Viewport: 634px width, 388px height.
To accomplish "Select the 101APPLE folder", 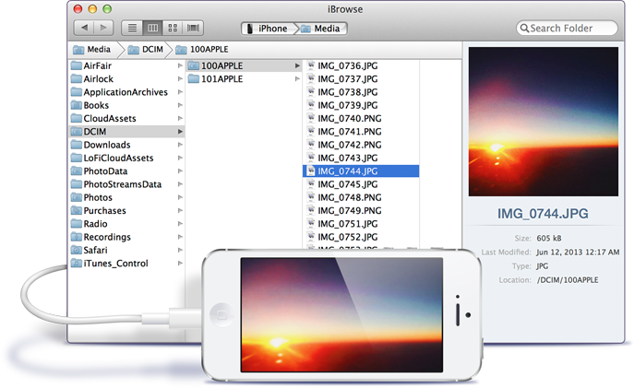I will pos(244,78).
